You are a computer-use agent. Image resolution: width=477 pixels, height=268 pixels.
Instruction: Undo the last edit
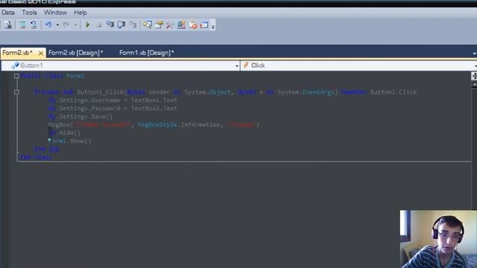pyautogui.click(x=48, y=25)
